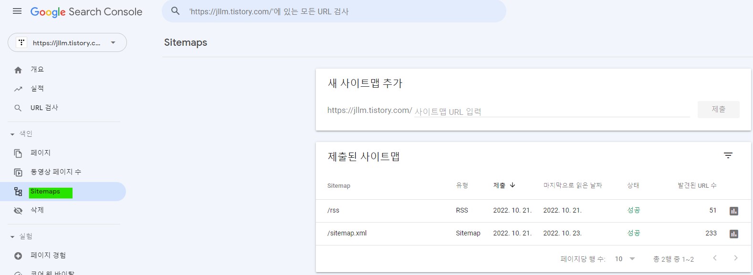Screen dimensions: 753x275
Task: Click the 총 2행 중 1~2 row count
Action: [673, 259]
